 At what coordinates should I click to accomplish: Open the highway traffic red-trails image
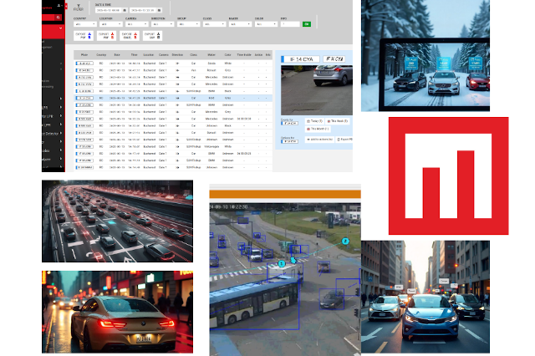pyautogui.click(x=117, y=221)
